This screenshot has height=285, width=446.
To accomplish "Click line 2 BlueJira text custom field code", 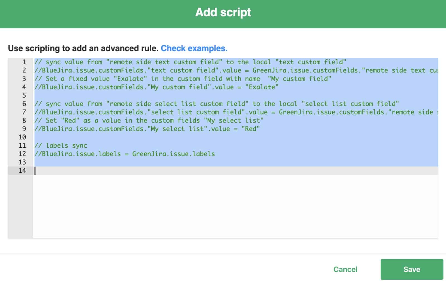I will pyautogui.click(x=236, y=70).
